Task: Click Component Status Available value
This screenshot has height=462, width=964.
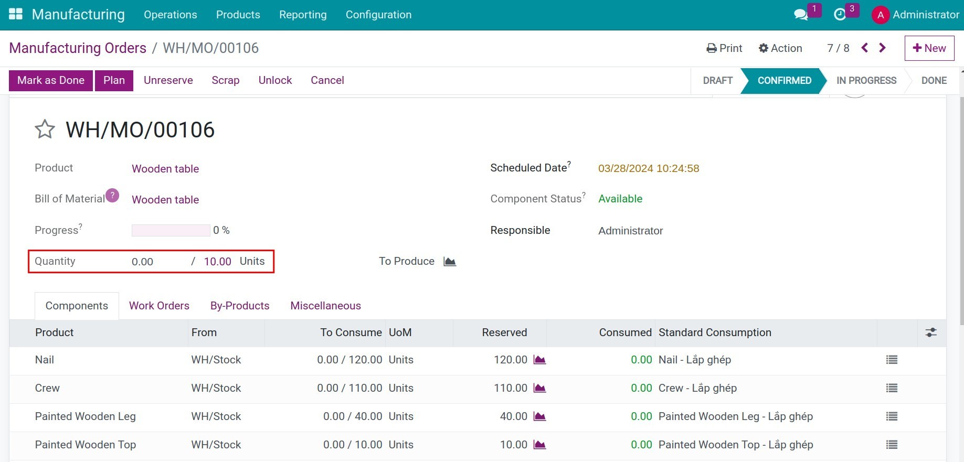Action: tap(620, 199)
